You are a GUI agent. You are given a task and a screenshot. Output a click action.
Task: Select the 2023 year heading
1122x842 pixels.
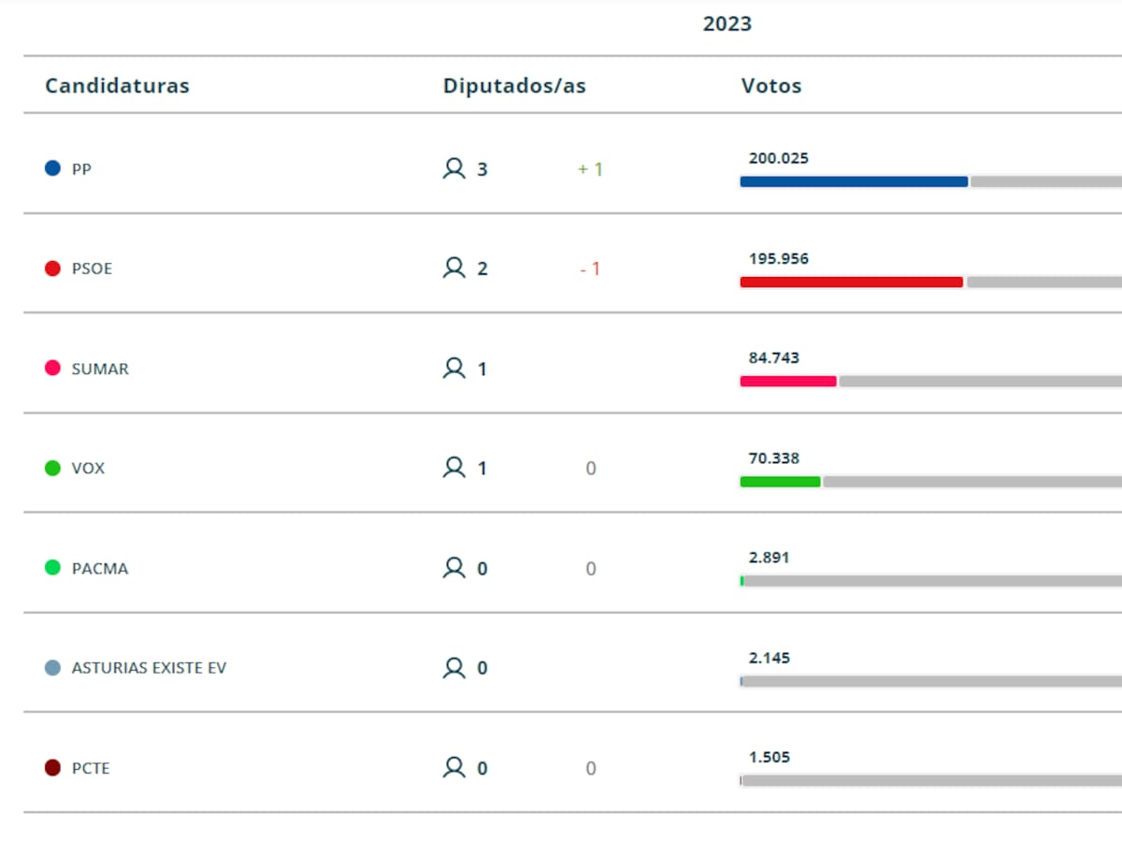(x=726, y=24)
